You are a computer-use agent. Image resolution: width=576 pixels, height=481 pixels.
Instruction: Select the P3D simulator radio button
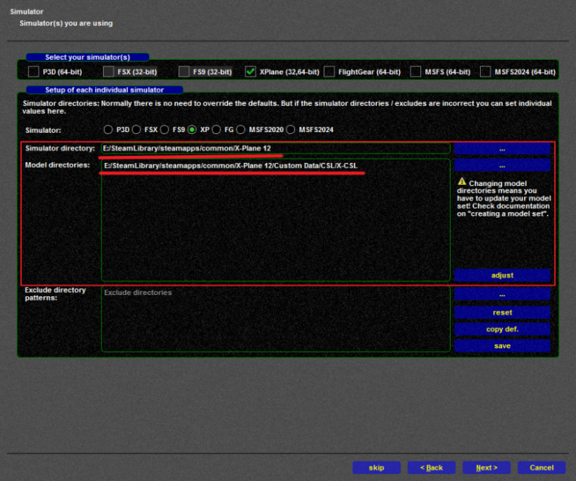pyautogui.click(x=108, y=130)
